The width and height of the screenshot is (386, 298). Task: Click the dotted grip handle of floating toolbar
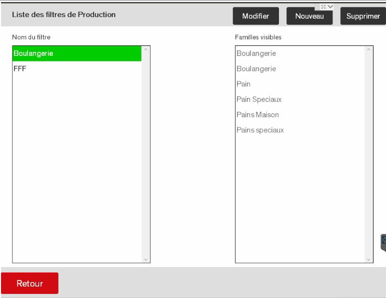pyautogui.click(x=317, y=6)
